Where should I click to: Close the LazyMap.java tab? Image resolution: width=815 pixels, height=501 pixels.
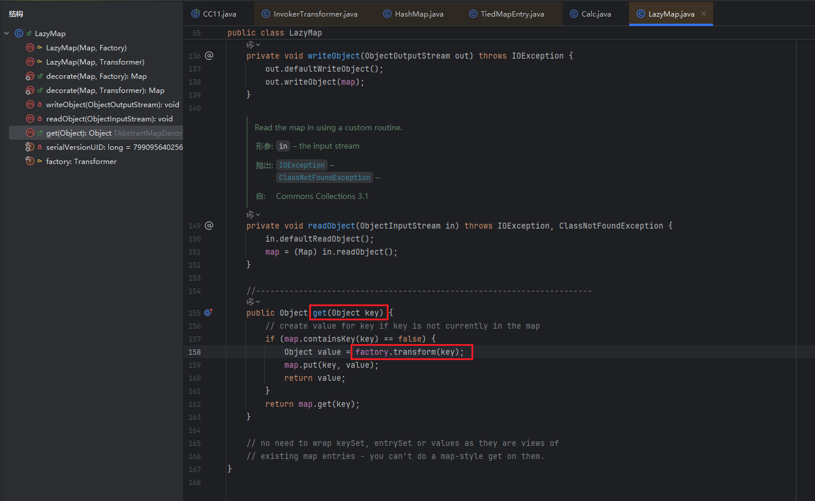(x=704, y=14)
